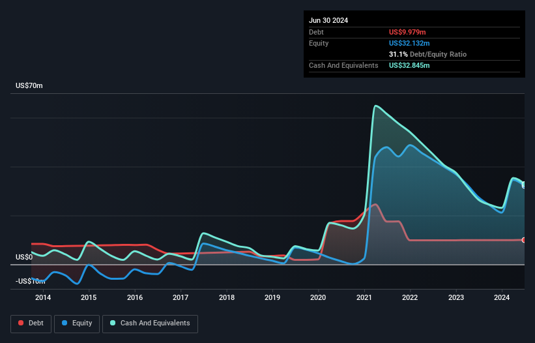The height and width of the screenshot is (343, 535).
Task: Click the US$0 y-axis label
Action: coord(24,257)
